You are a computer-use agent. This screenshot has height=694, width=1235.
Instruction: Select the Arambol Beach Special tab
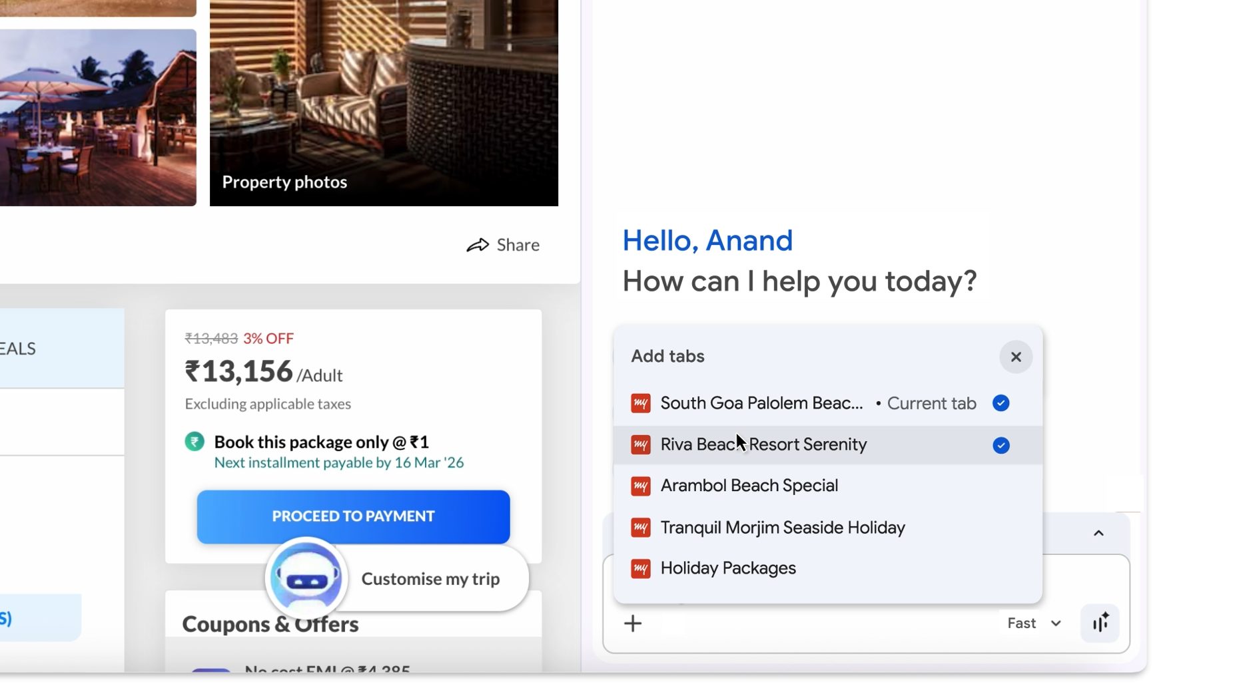point(749,486)
